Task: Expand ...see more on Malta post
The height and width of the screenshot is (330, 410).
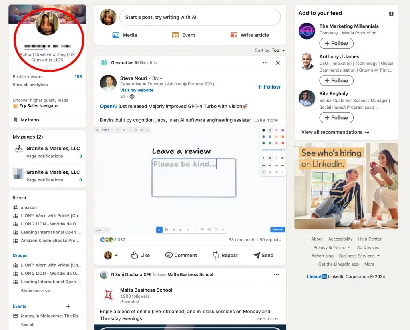Action: click(265, 318)
